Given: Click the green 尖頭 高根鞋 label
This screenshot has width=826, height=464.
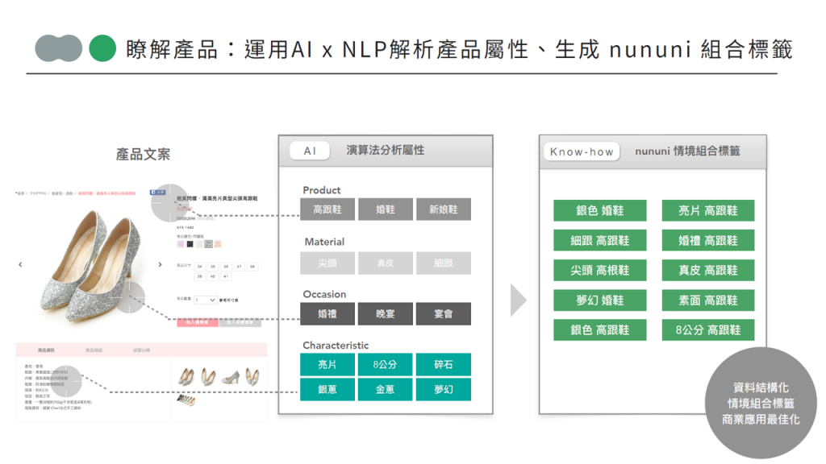Looking at the screenshot, I should (x=600, y=271).
